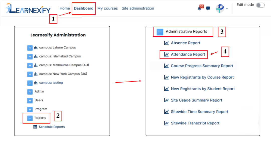Click the Islamabad Campus organization icon
Image resolution: width=271 pixels, height=142 pixels.
(36, 56)
